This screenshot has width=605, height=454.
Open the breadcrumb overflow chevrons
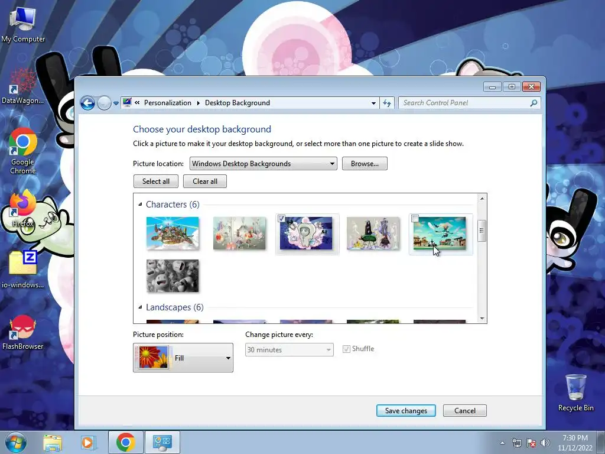(x=137, y=103)
